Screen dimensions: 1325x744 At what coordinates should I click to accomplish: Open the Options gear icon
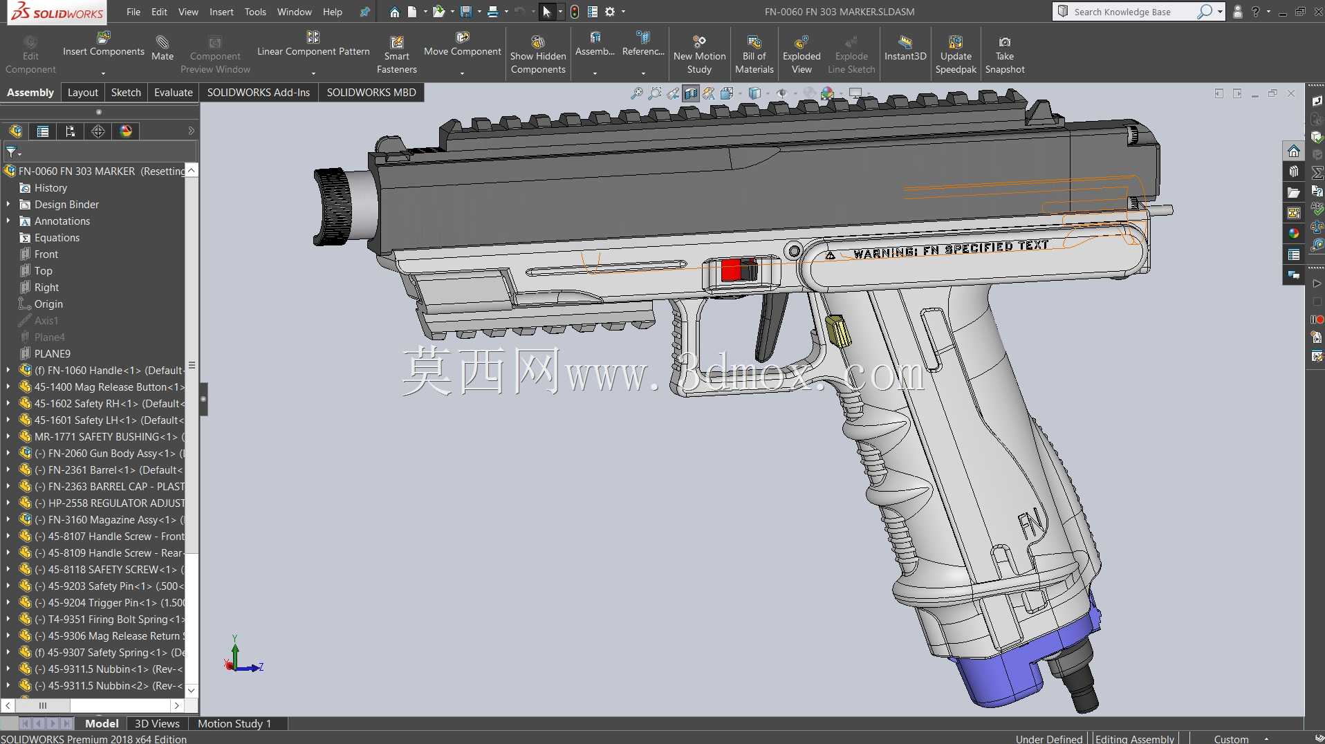click(x=610, y=12)
